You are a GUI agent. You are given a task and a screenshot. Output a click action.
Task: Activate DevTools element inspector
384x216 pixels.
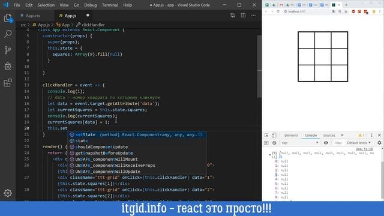(266, 135)
